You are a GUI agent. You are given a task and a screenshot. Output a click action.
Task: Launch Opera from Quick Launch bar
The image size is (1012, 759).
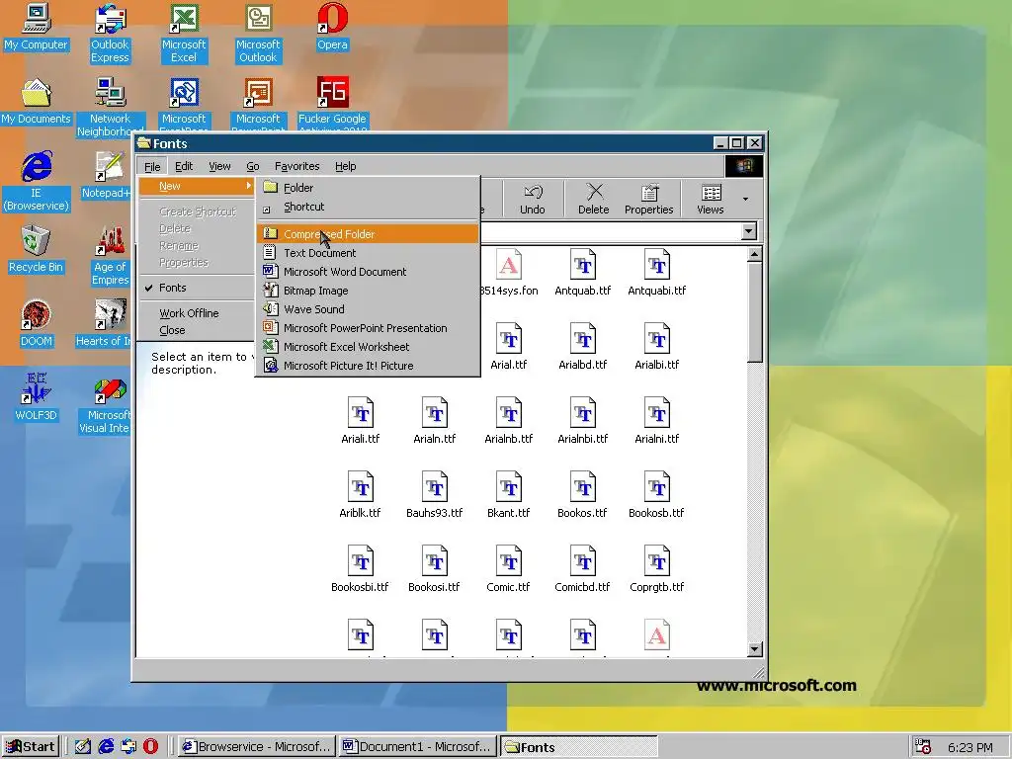(150, 747)
